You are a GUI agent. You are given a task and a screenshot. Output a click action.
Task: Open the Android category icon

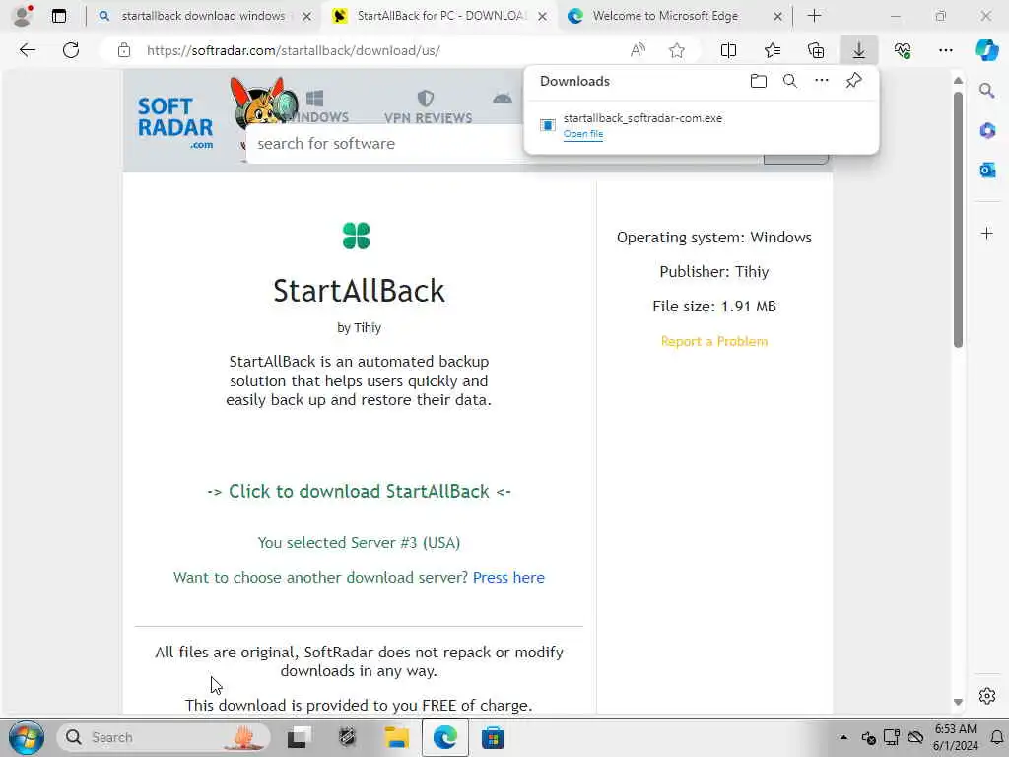coord(503,99)
